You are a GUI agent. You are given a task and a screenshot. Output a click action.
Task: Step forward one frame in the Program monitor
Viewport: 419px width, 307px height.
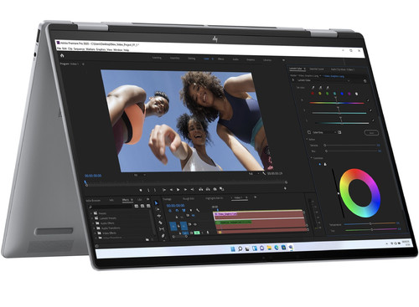(185, 190)
